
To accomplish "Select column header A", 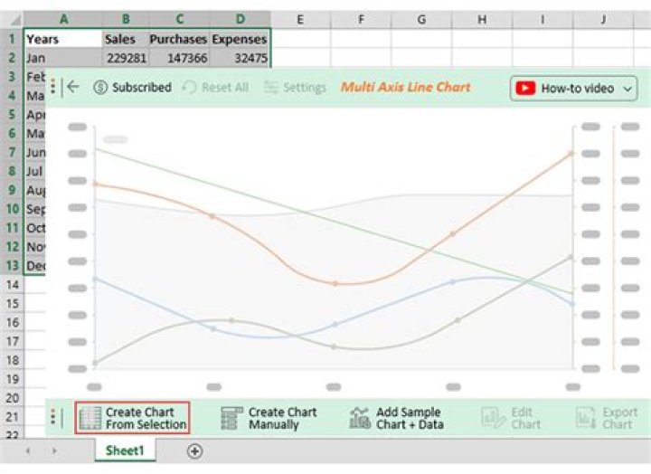I will coord(63,19).
